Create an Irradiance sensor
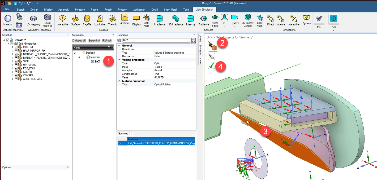377x180 pixels. click(x=160, y=20)
